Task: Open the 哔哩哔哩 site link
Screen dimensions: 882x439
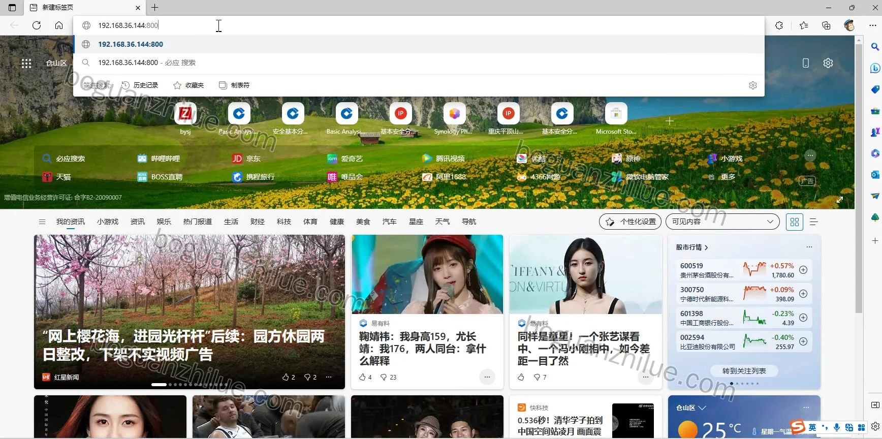Action: [x=159, y=159]
